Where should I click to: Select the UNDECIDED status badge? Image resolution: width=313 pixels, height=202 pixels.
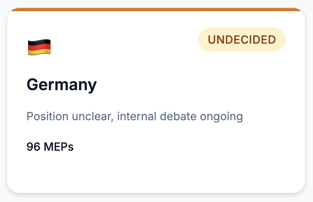(242, 40)
